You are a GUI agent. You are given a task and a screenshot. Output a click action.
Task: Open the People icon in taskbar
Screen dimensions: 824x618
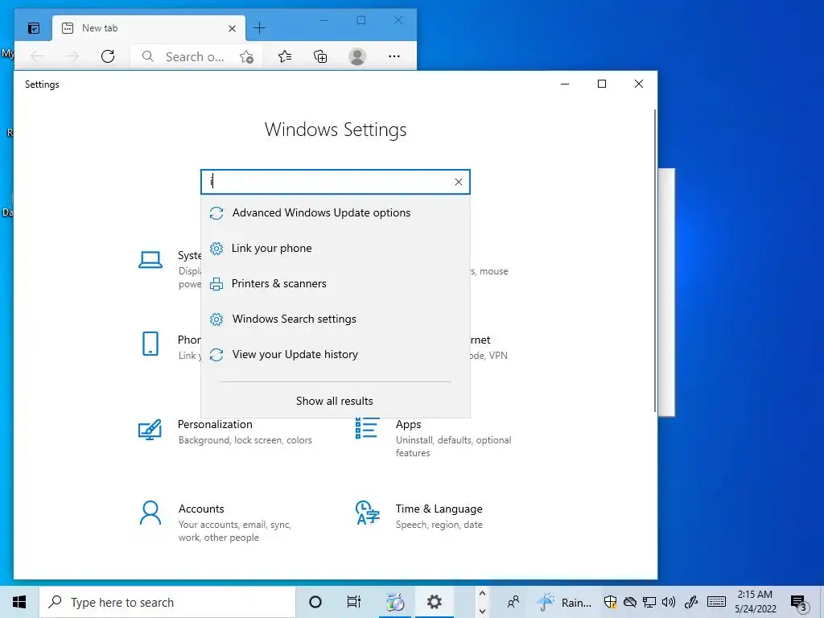coord(513,602)
